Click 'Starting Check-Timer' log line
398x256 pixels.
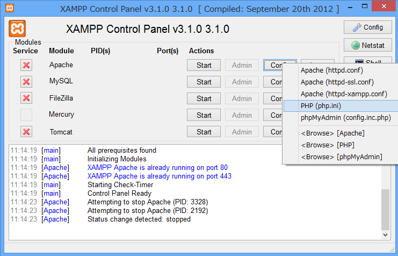120,185
